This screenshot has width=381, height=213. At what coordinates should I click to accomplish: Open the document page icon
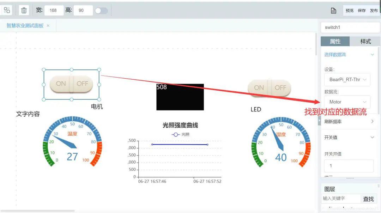333,11
